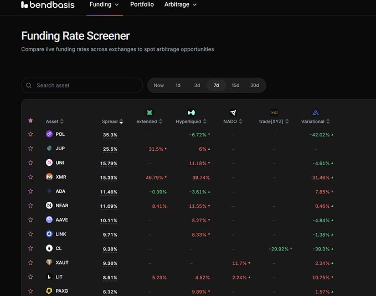Favorite the ADA row star
The height and width of the screenshot is (296, 376).
[x=30, y=191]
